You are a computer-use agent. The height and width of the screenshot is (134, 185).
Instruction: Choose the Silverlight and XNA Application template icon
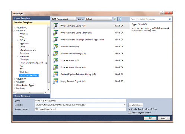[56, 40]
